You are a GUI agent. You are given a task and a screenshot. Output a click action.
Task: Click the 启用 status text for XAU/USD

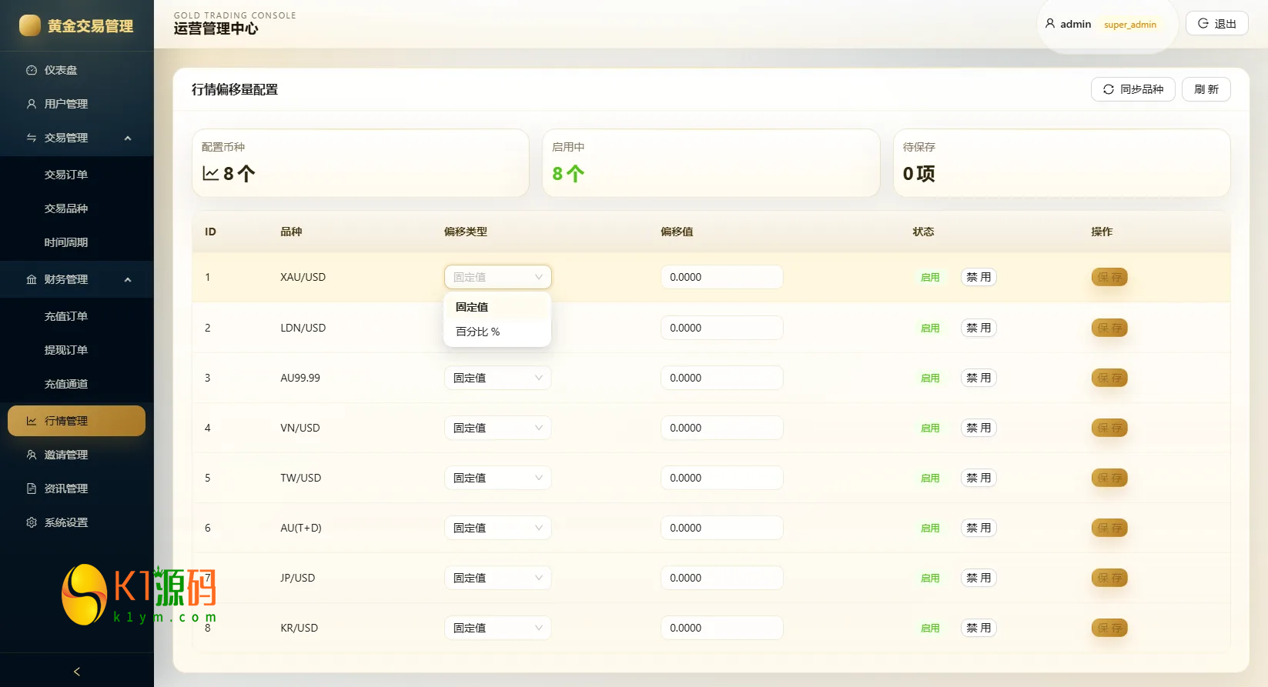point(930,278)
